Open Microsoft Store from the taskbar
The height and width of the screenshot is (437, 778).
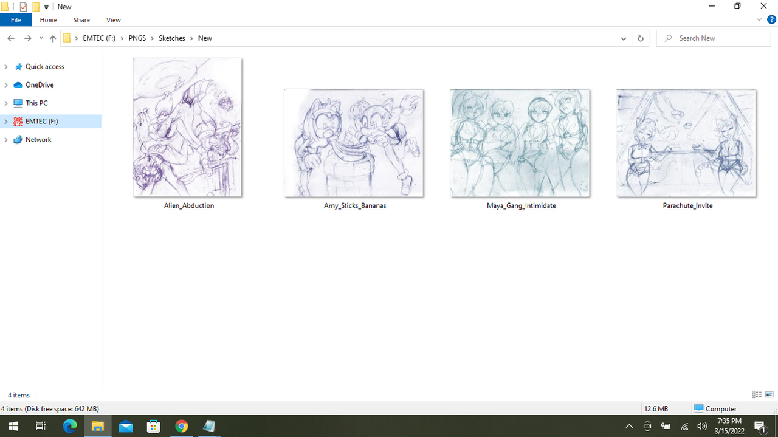[154, 426]
